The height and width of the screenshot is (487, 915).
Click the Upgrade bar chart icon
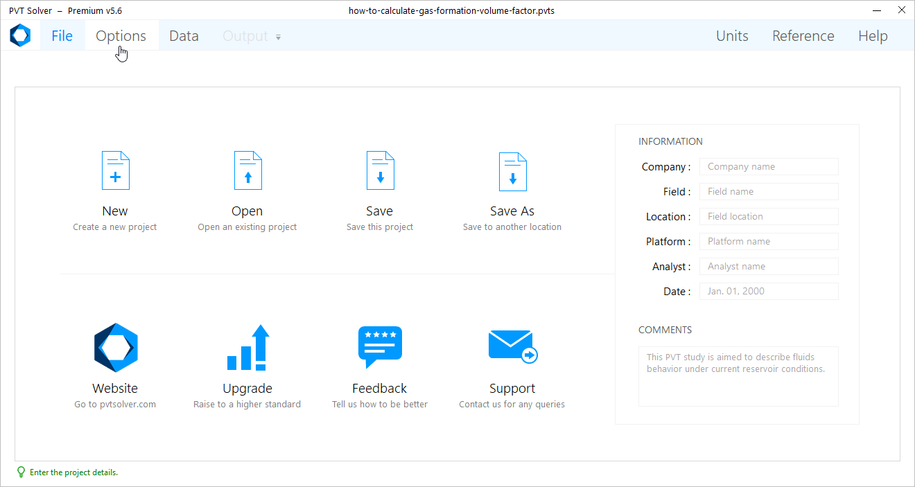247,348
